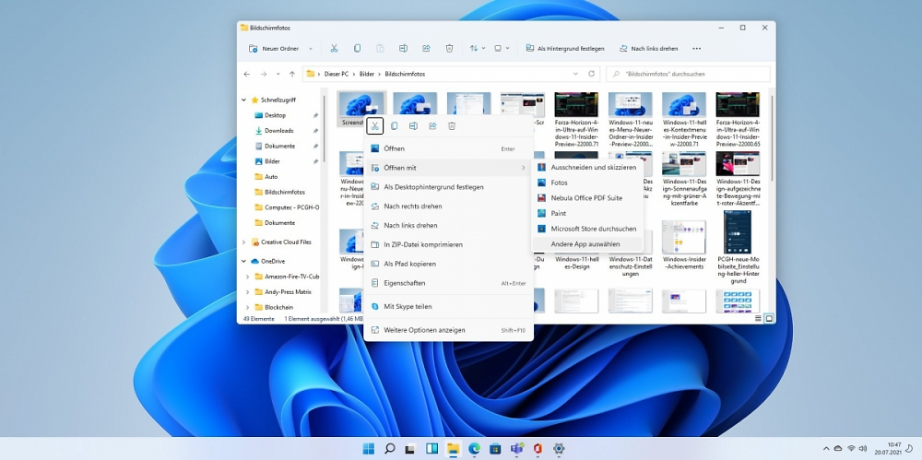Choose Mit Skype teilen
Screen dimensions: 922x460
[x=448, y=306]
